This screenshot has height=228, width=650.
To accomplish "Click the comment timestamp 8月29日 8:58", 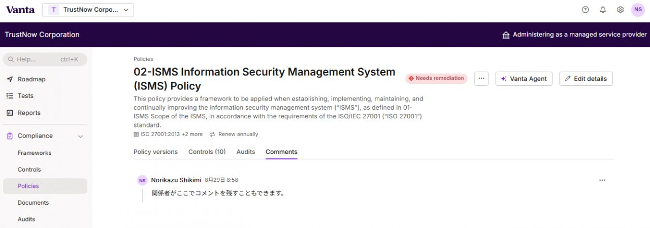I will click(221, 180).
